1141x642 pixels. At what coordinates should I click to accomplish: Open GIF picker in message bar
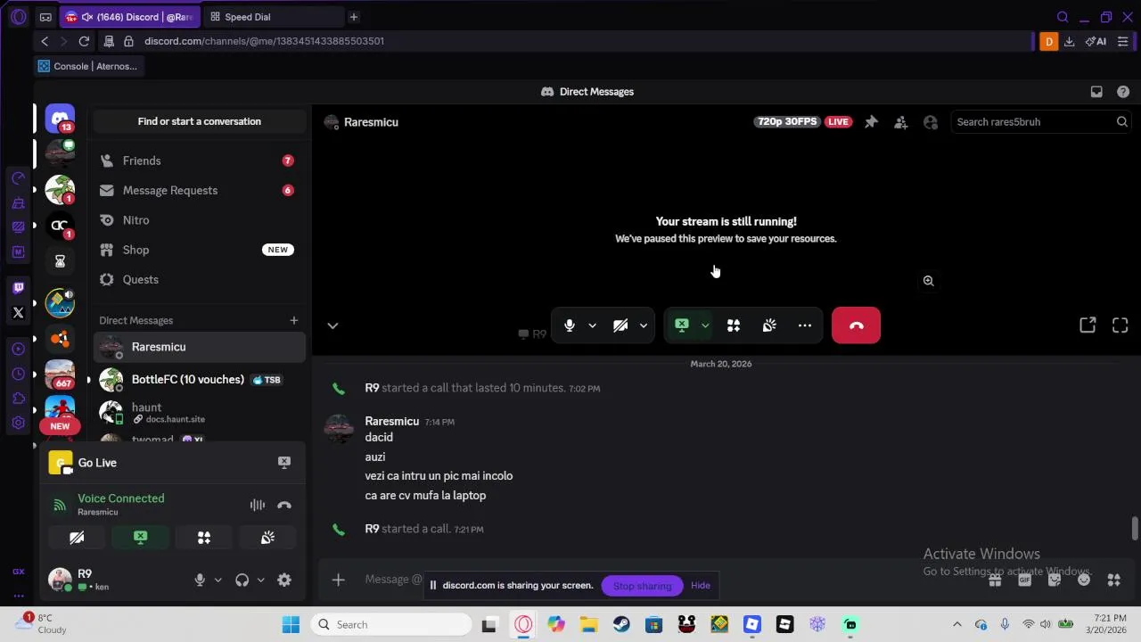point(1024,580)
